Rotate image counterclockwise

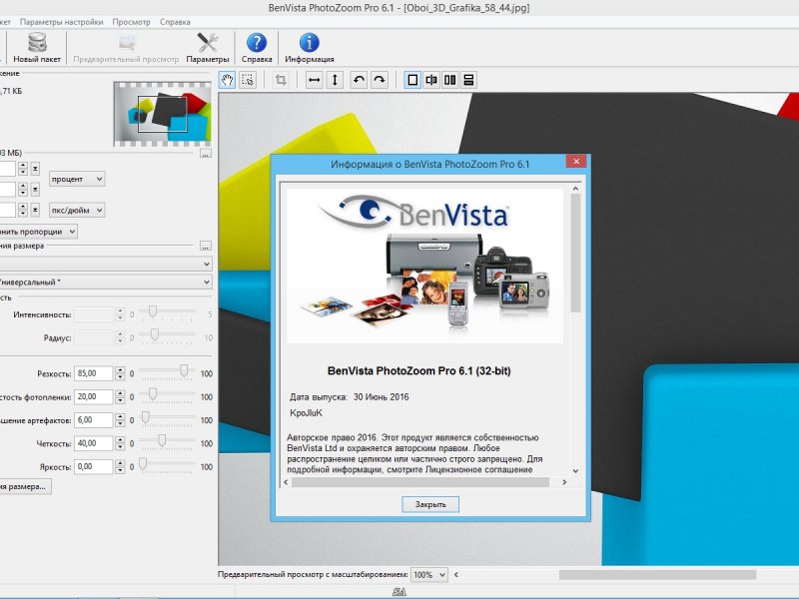360,80
